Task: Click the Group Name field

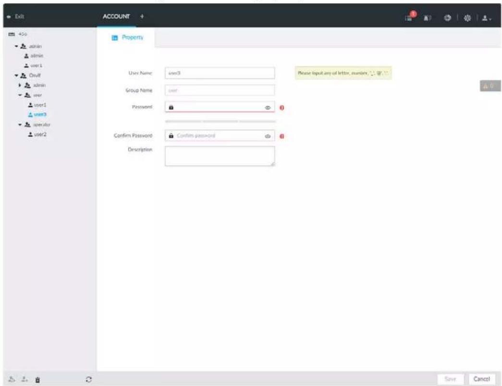Action: (220, 90)
